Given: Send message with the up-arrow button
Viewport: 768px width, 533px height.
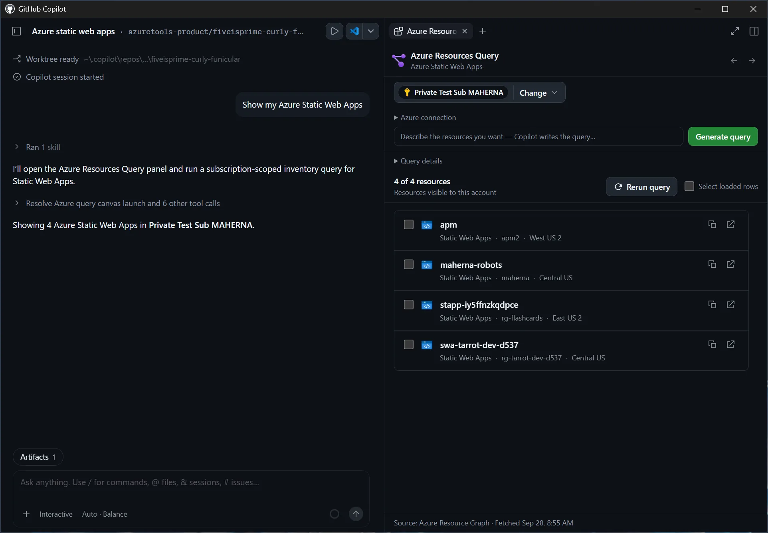Looking at the screenshot, I should click(x=356, y=514).
